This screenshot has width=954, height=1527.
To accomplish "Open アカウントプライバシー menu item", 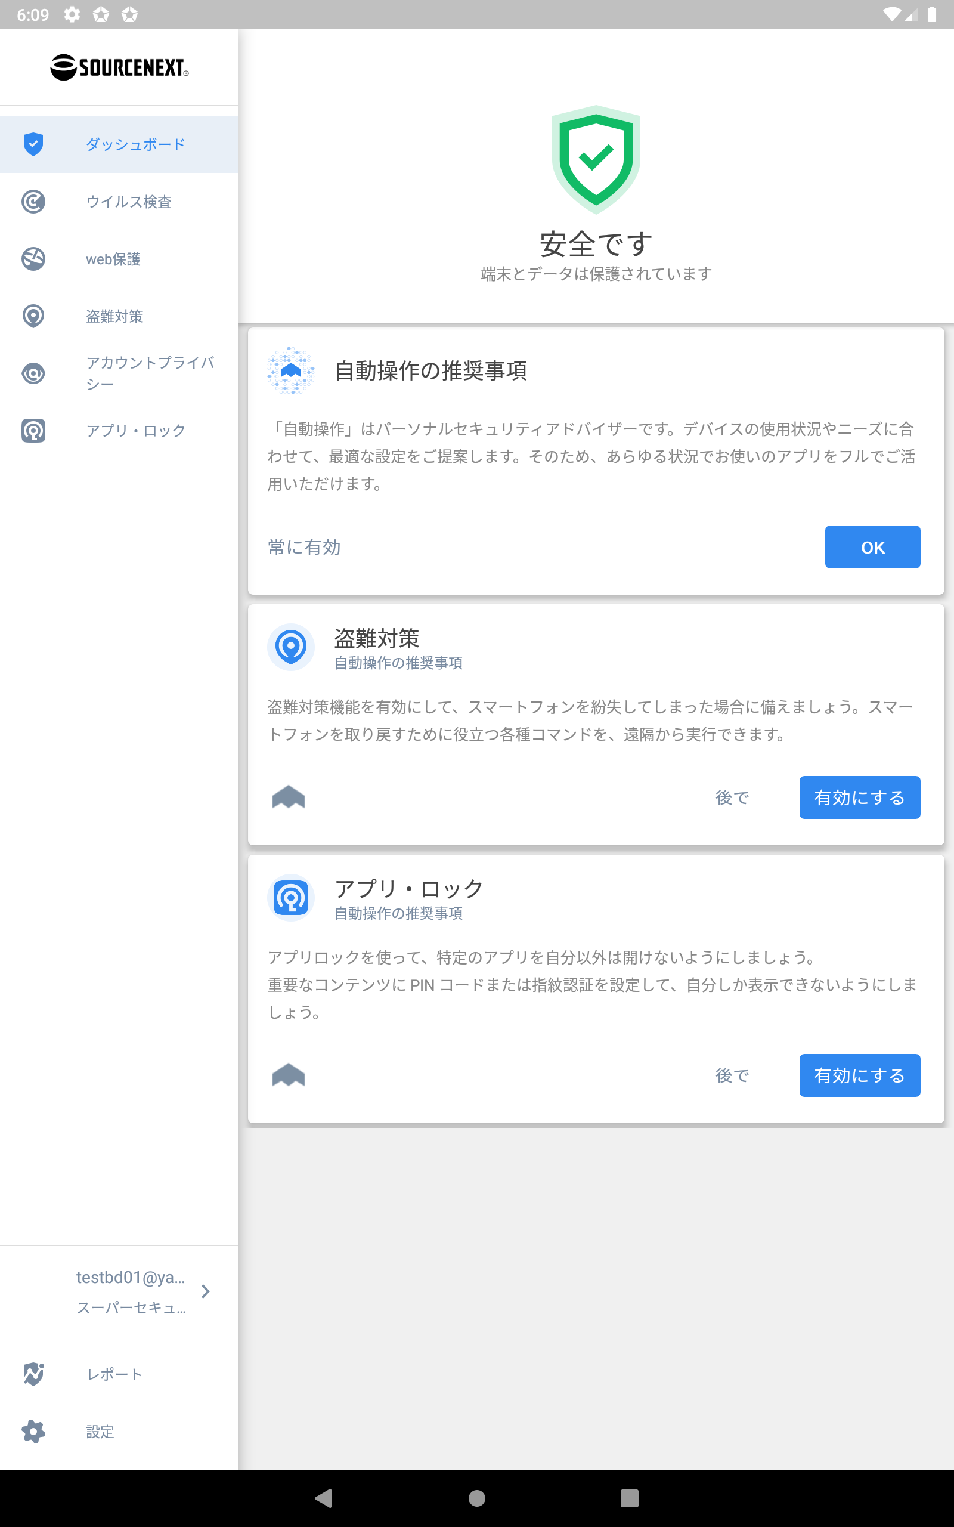I will (119, 373).
